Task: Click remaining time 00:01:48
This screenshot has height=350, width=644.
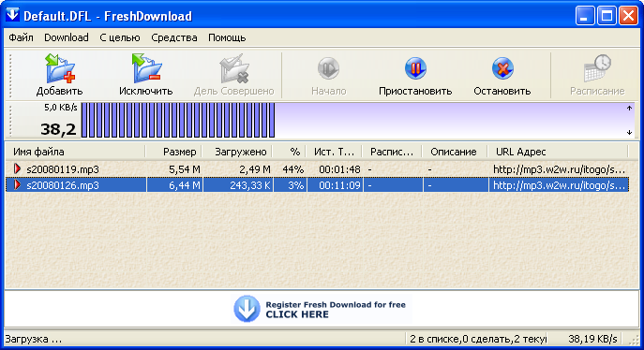Action: pos(339,169)
